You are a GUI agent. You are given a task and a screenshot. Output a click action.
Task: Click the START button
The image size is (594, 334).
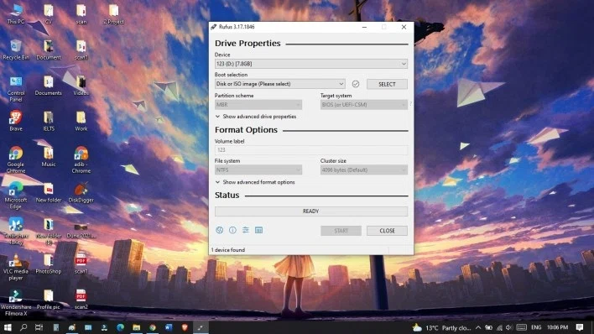tap(341, 231)
